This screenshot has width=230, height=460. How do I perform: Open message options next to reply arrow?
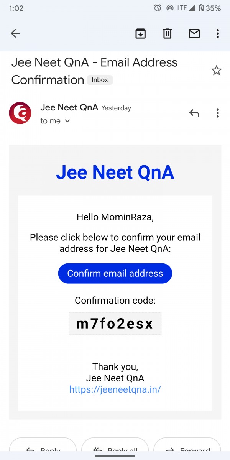(x=217, y=113)
